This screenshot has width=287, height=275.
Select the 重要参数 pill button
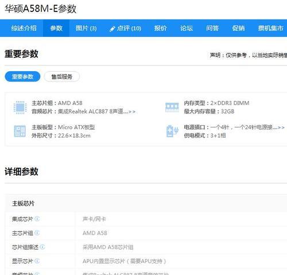coord(22,76)
